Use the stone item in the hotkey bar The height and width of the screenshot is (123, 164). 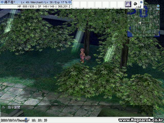tap(135, 4)
